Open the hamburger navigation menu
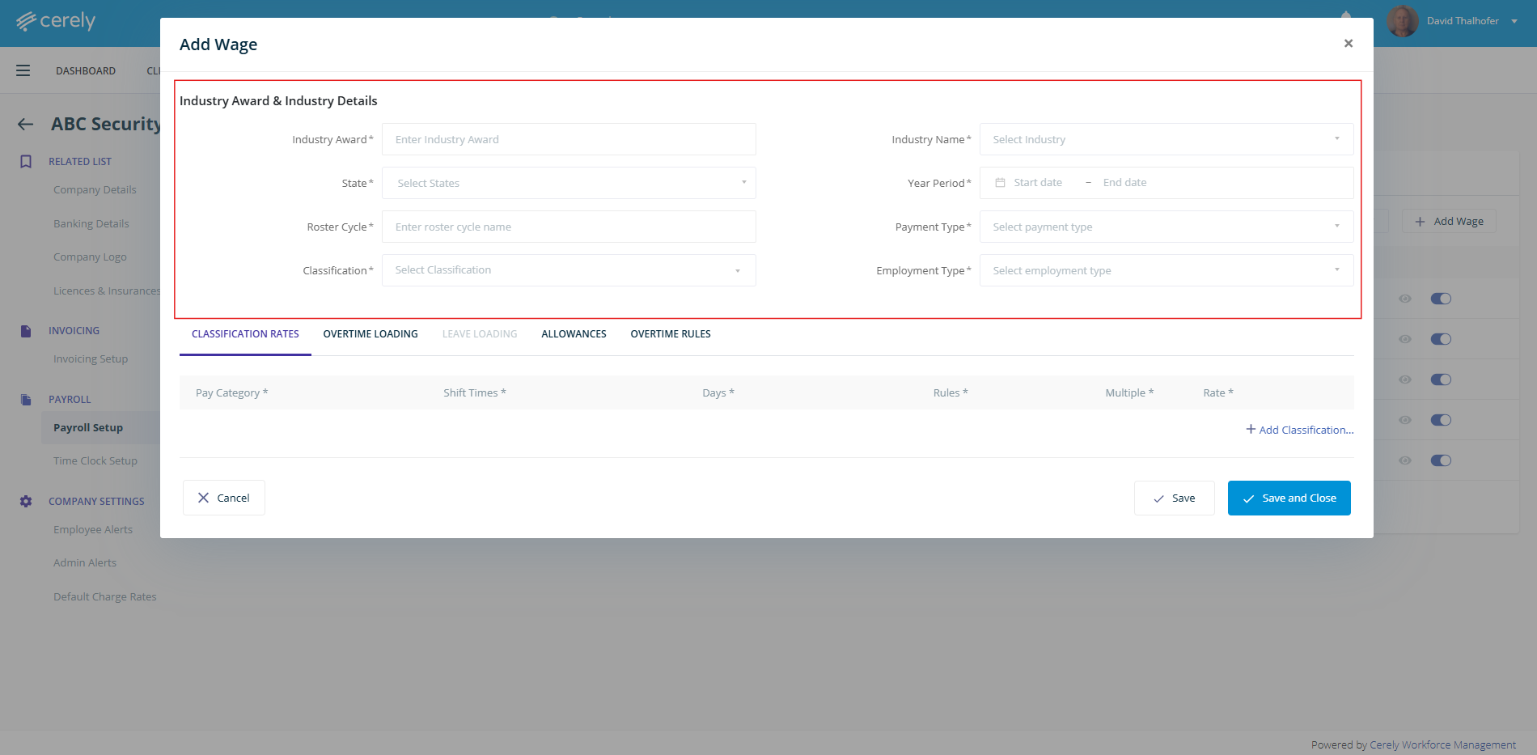The width and height of the screenshot is (1537, 755). pos(23,70)
